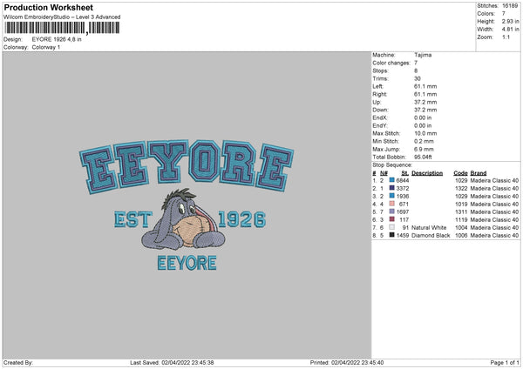Click stitch count 1459 in row 8
Viewport: 523px width, 369px height.
pyautogui.click(x=403, y=236)
